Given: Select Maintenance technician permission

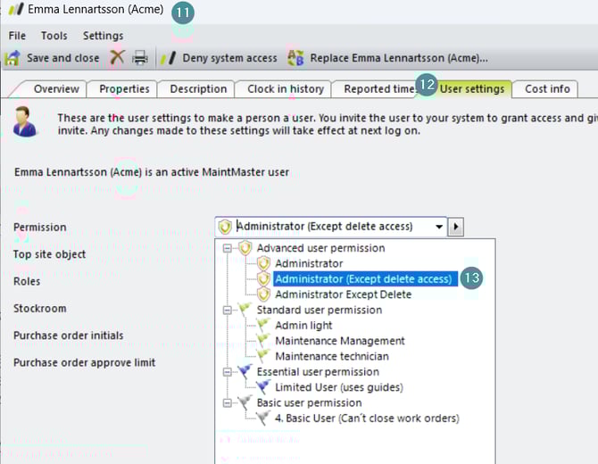Looking at the screenshot, I should [x=332, y=356].
